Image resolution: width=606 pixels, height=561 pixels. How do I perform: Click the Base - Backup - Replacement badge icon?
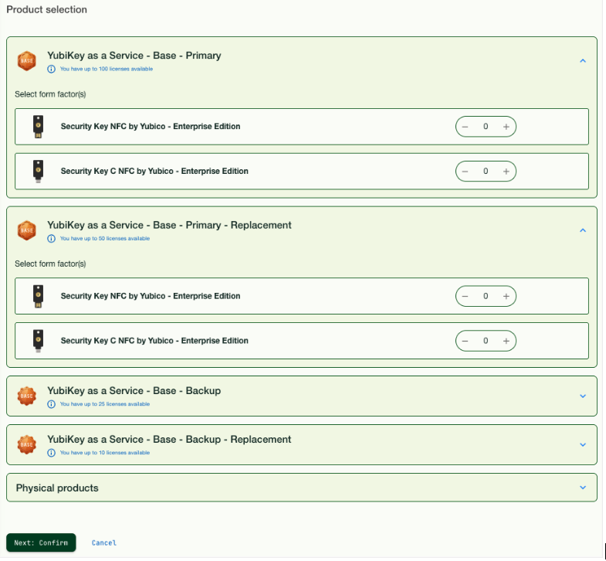[27, 444]
